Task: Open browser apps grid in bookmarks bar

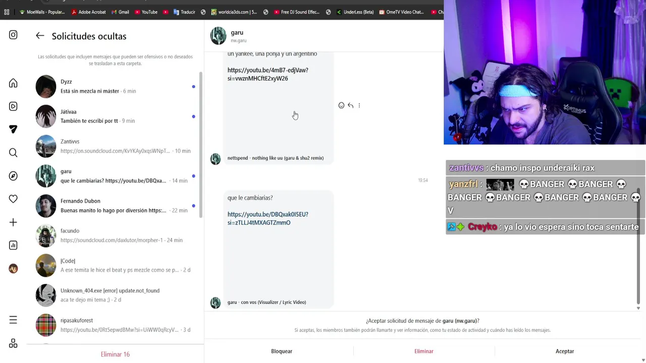Action: pos(7,12)
